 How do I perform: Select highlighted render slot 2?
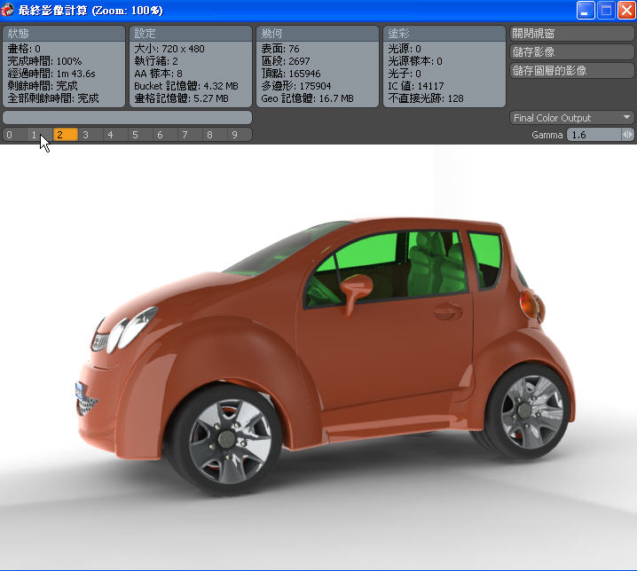[x=65, y=135]
